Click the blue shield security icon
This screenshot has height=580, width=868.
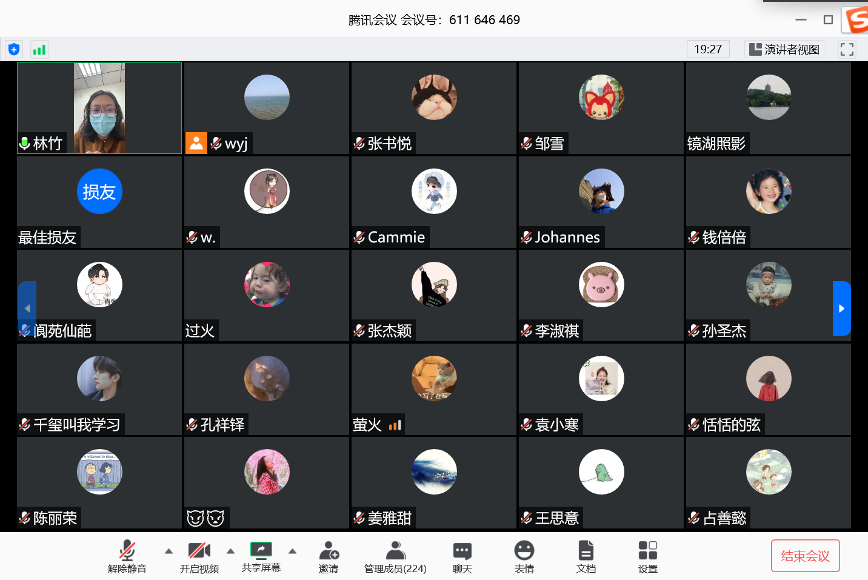tap(14, 50)
